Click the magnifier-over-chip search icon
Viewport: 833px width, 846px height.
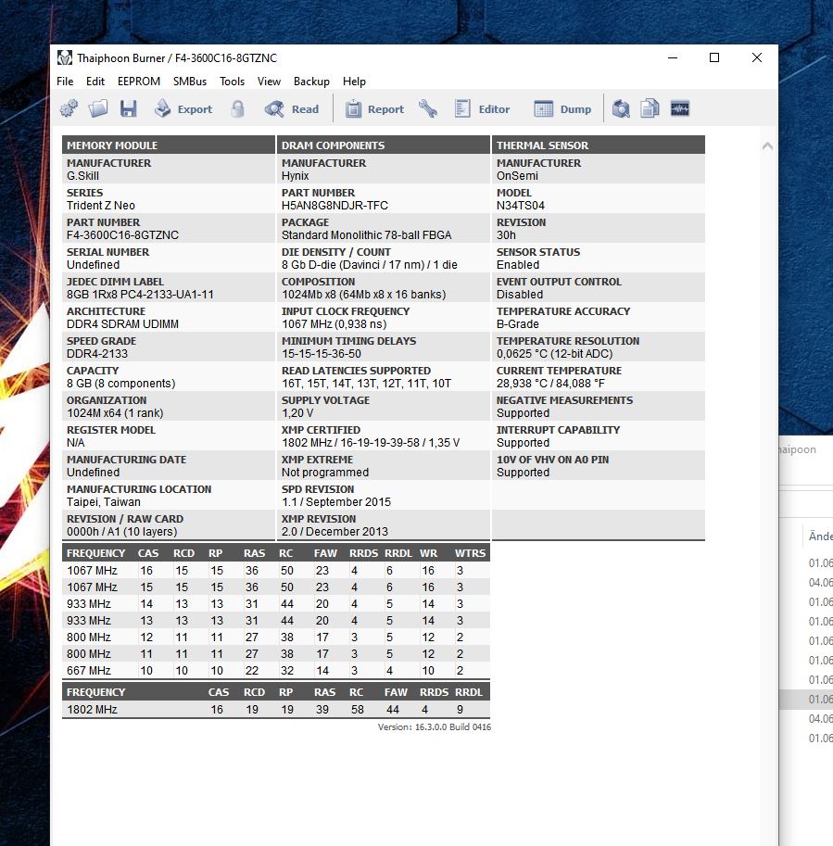[621, 108]
